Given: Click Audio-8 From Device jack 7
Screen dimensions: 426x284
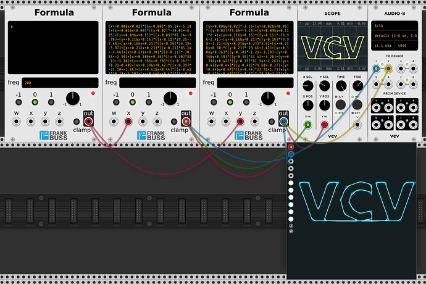Looking at the screenshot, I should [x=401, y=125].
